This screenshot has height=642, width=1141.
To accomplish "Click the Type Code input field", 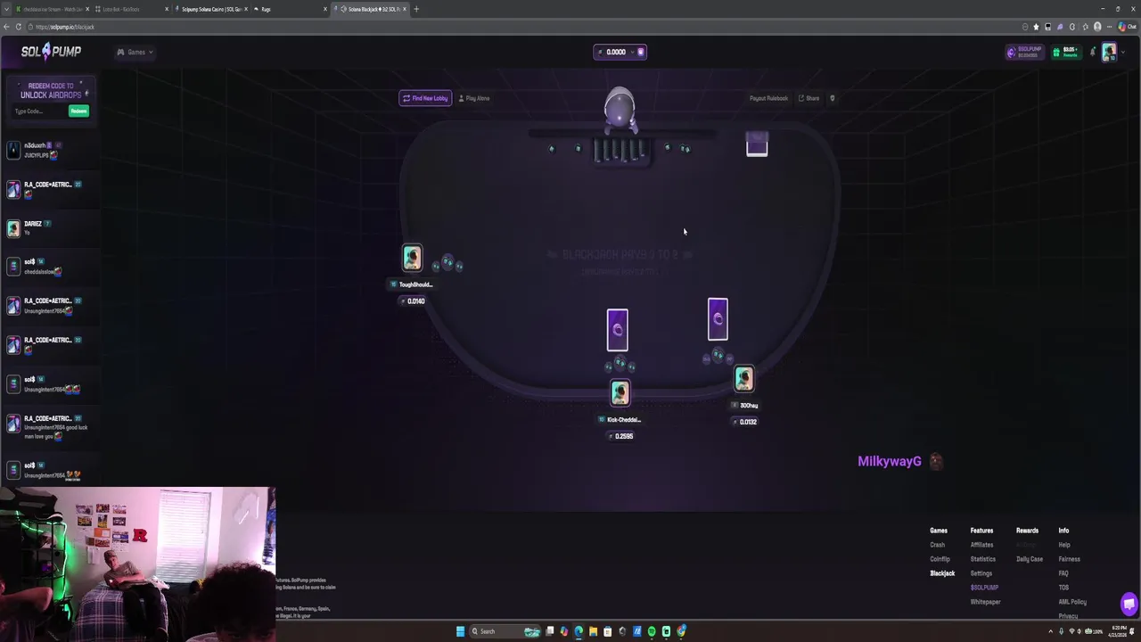I will (39, 111).
